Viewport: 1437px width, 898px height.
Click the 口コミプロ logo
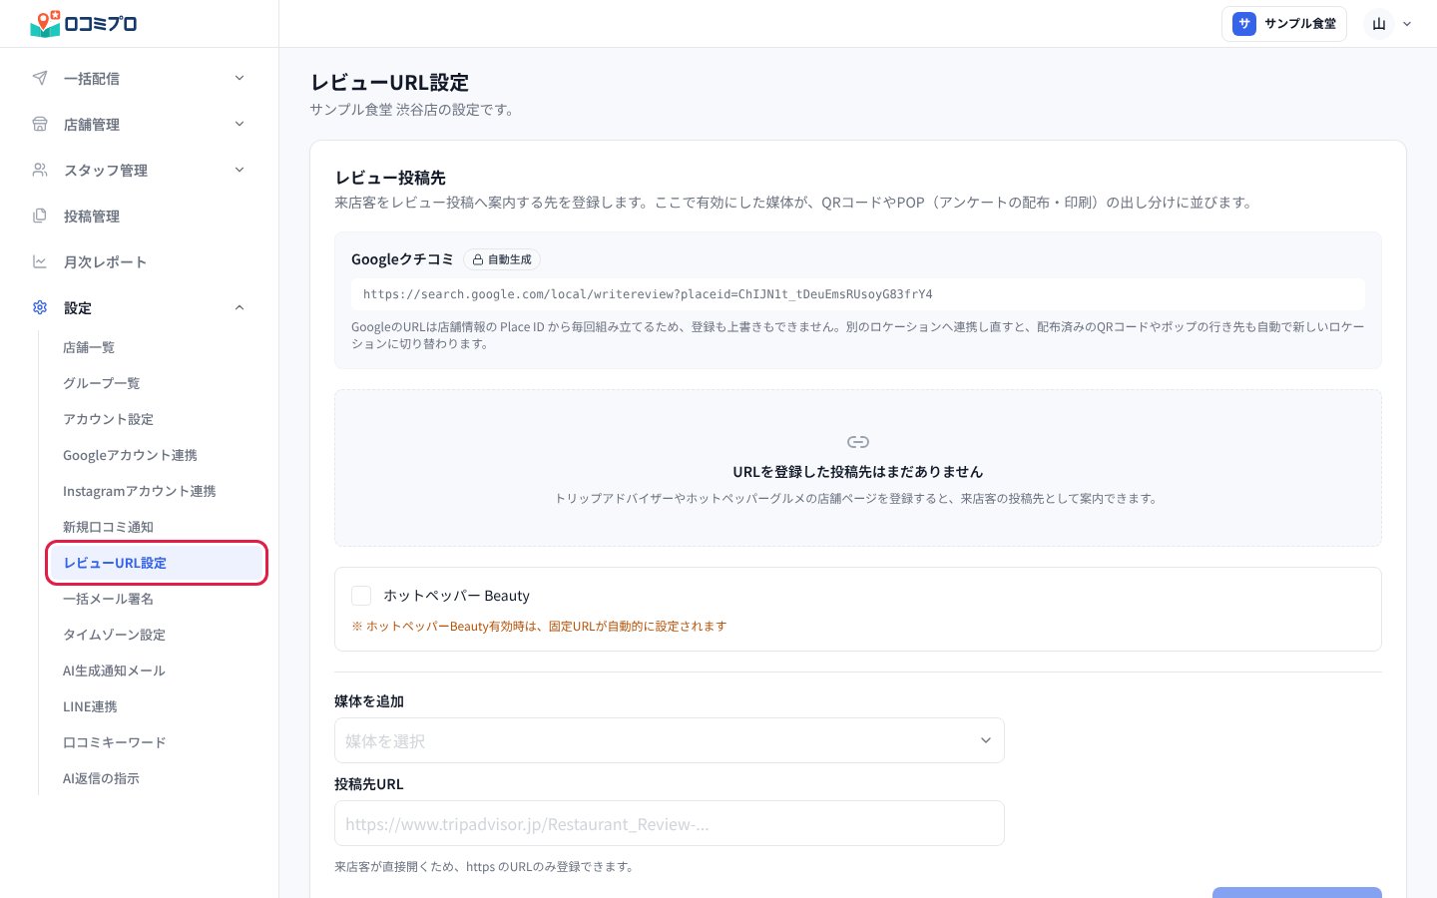click(84, 23)
